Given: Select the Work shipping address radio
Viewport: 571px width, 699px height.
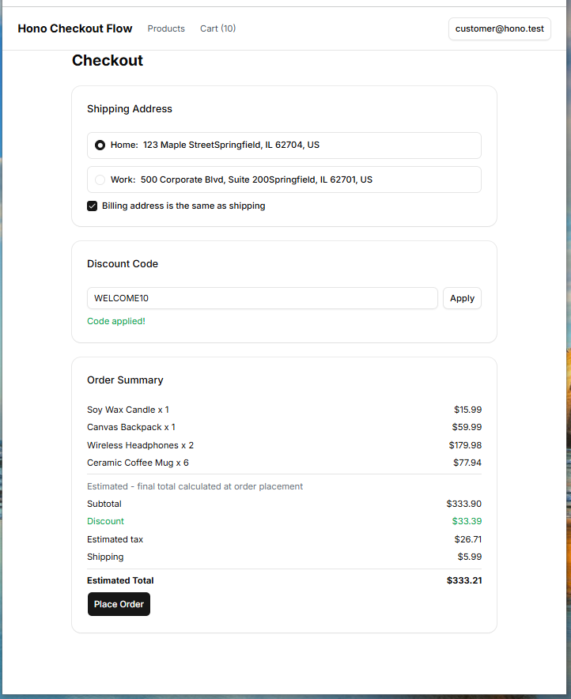Looking at the screenshot, I should tap(100, 179).
